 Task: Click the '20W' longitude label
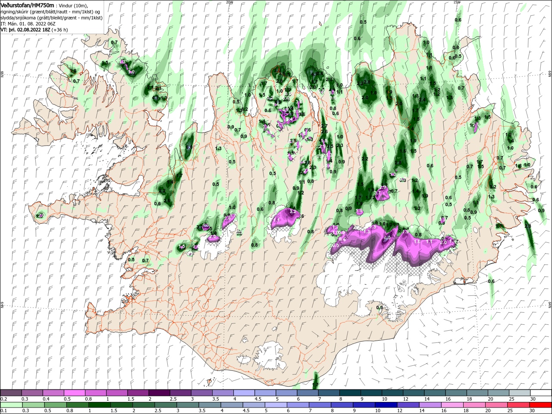pyautogui.click(x=229, y=2)
